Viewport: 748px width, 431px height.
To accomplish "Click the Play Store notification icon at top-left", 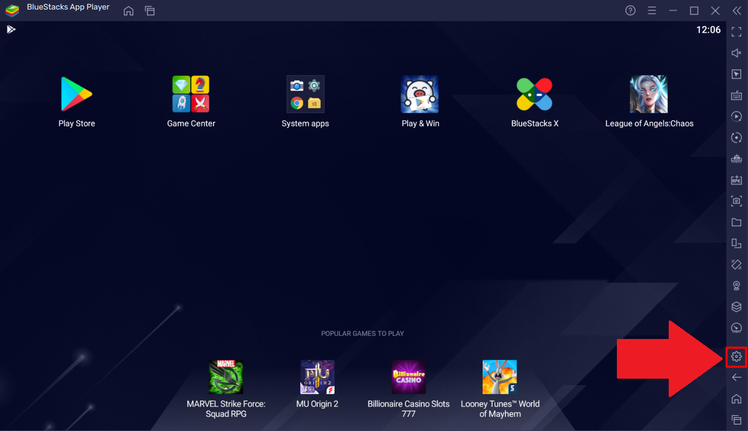I will 11,29.
